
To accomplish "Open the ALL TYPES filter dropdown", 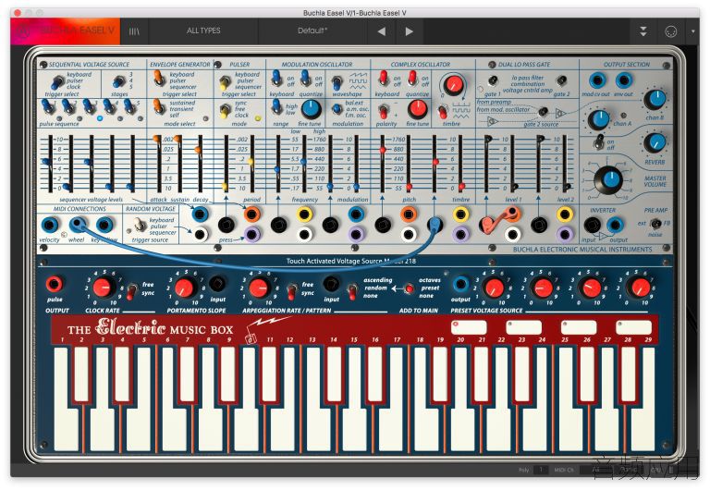I will click(203, 31).
